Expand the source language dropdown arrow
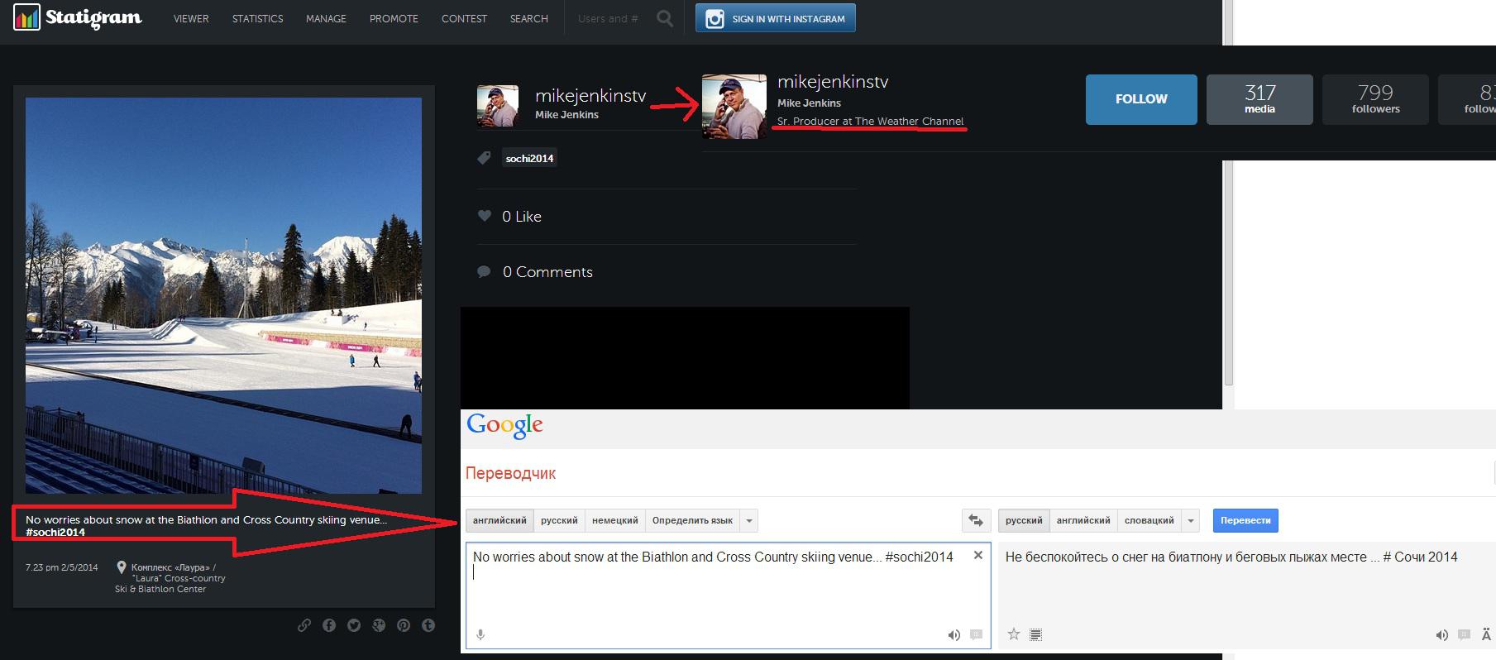 pos(749,520)
